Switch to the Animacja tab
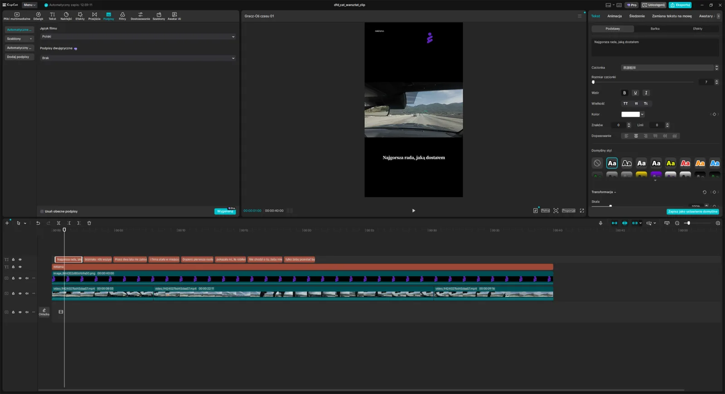Image resolution: width=725 pixels, height=394 pixels. point(614,16)
